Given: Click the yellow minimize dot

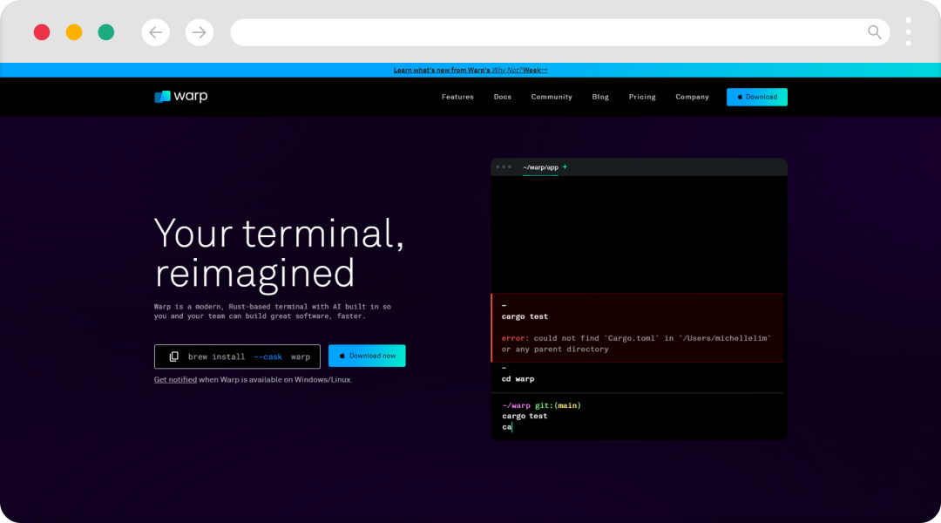Looking at the screenshot, I should 74,32.
